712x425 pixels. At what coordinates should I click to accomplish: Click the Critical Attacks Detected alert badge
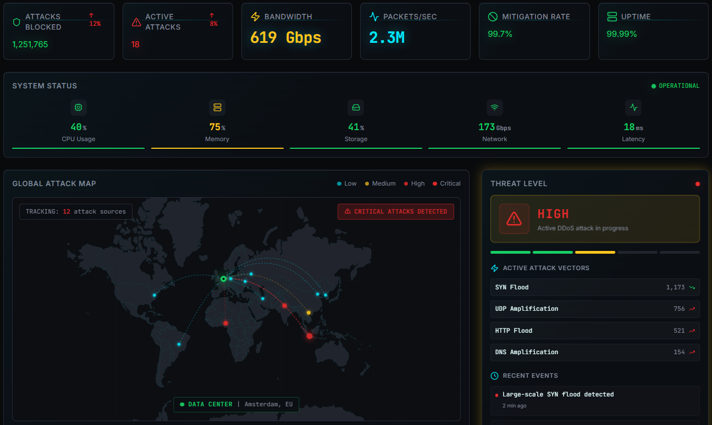tap(395, 211)
